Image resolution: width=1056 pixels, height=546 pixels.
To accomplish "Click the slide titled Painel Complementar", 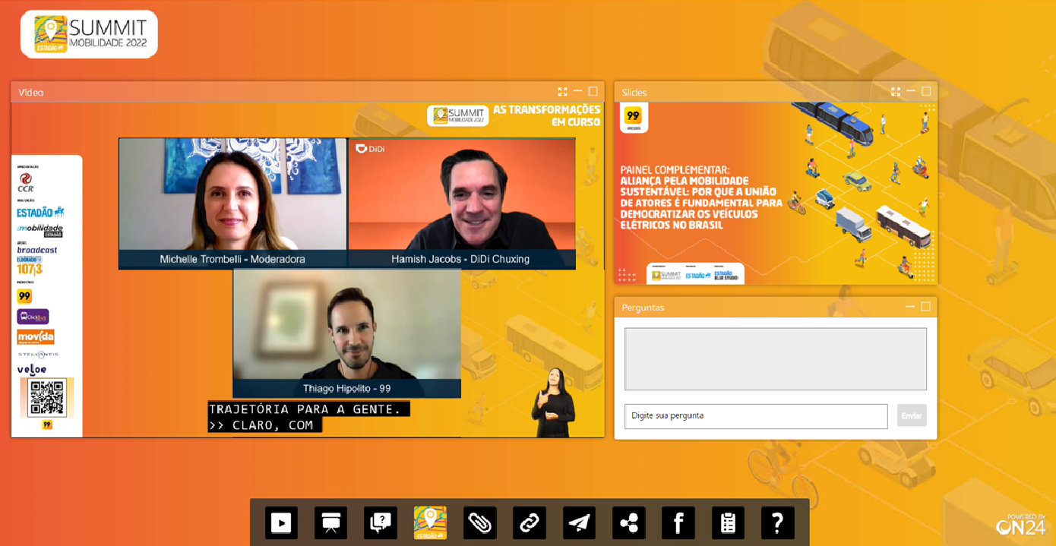I will tap(776, 194).
